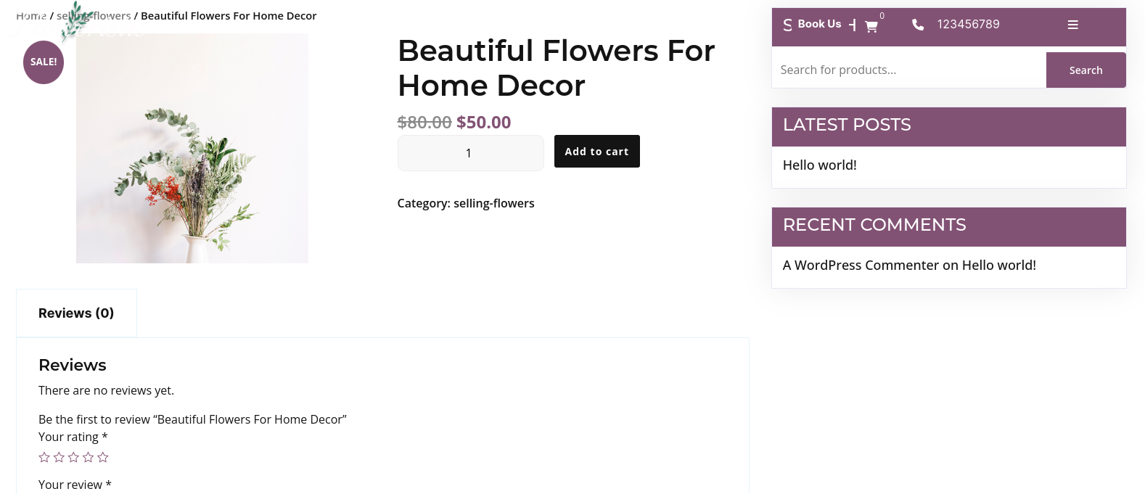The width and height of the screenshot is (1145, 494).
Task: Add the flowers to cart
Action: point(596,152)
